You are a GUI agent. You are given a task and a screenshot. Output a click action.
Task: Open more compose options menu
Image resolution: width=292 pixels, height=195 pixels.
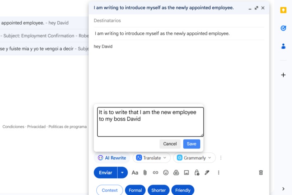pyautogui.click(x=218, y=172)
